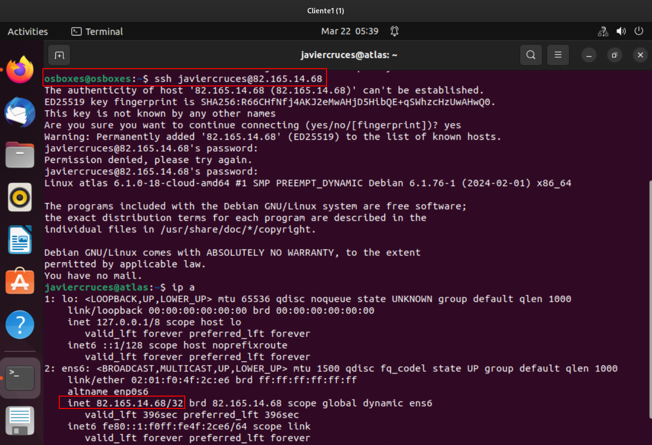Open a new terminal tab
Screen dimensions: 652x445
click(x=59, y=55)
